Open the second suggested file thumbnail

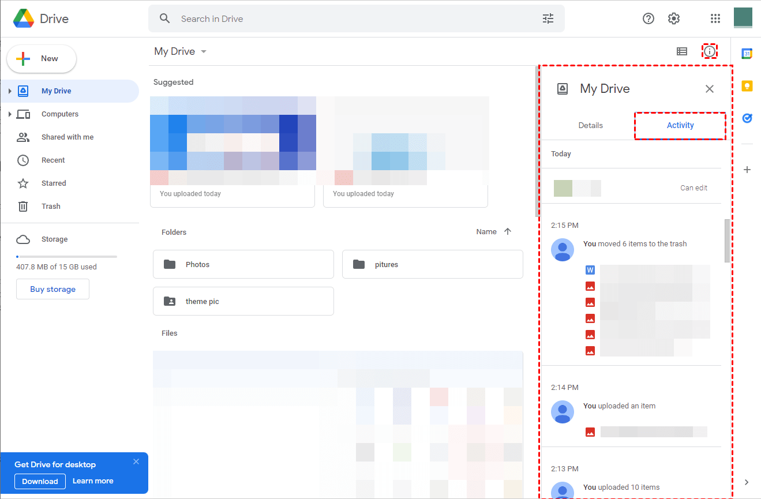click(406, 152)
